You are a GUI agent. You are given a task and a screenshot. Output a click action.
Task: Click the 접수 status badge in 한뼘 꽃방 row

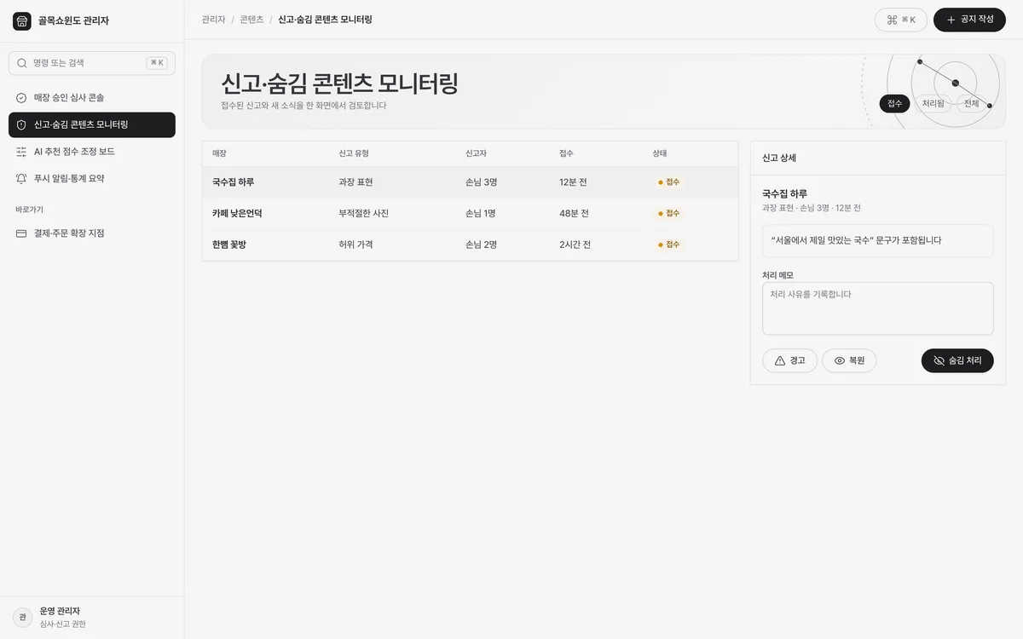[669, 245]
